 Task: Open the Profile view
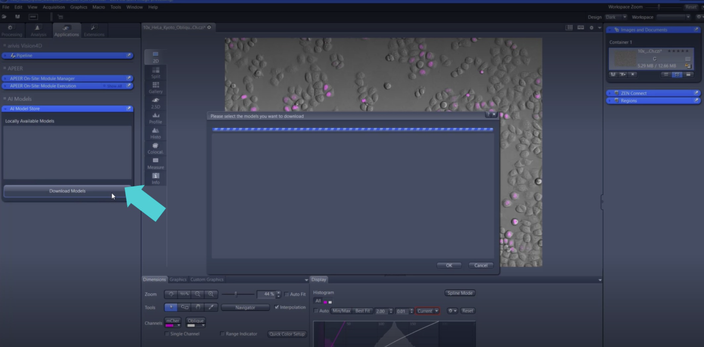coord(155,118)
